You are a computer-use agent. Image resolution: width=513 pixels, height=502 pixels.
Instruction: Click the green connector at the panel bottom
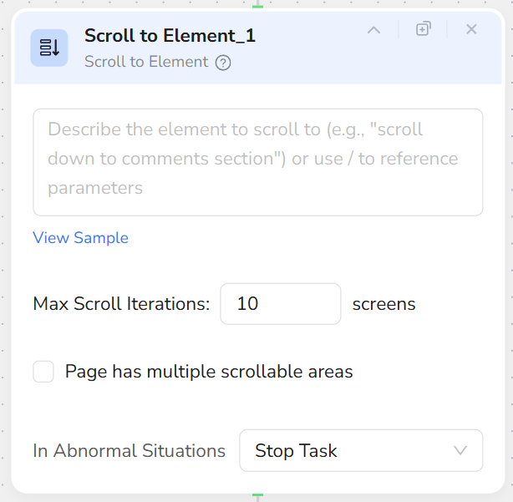coord(258,496)
